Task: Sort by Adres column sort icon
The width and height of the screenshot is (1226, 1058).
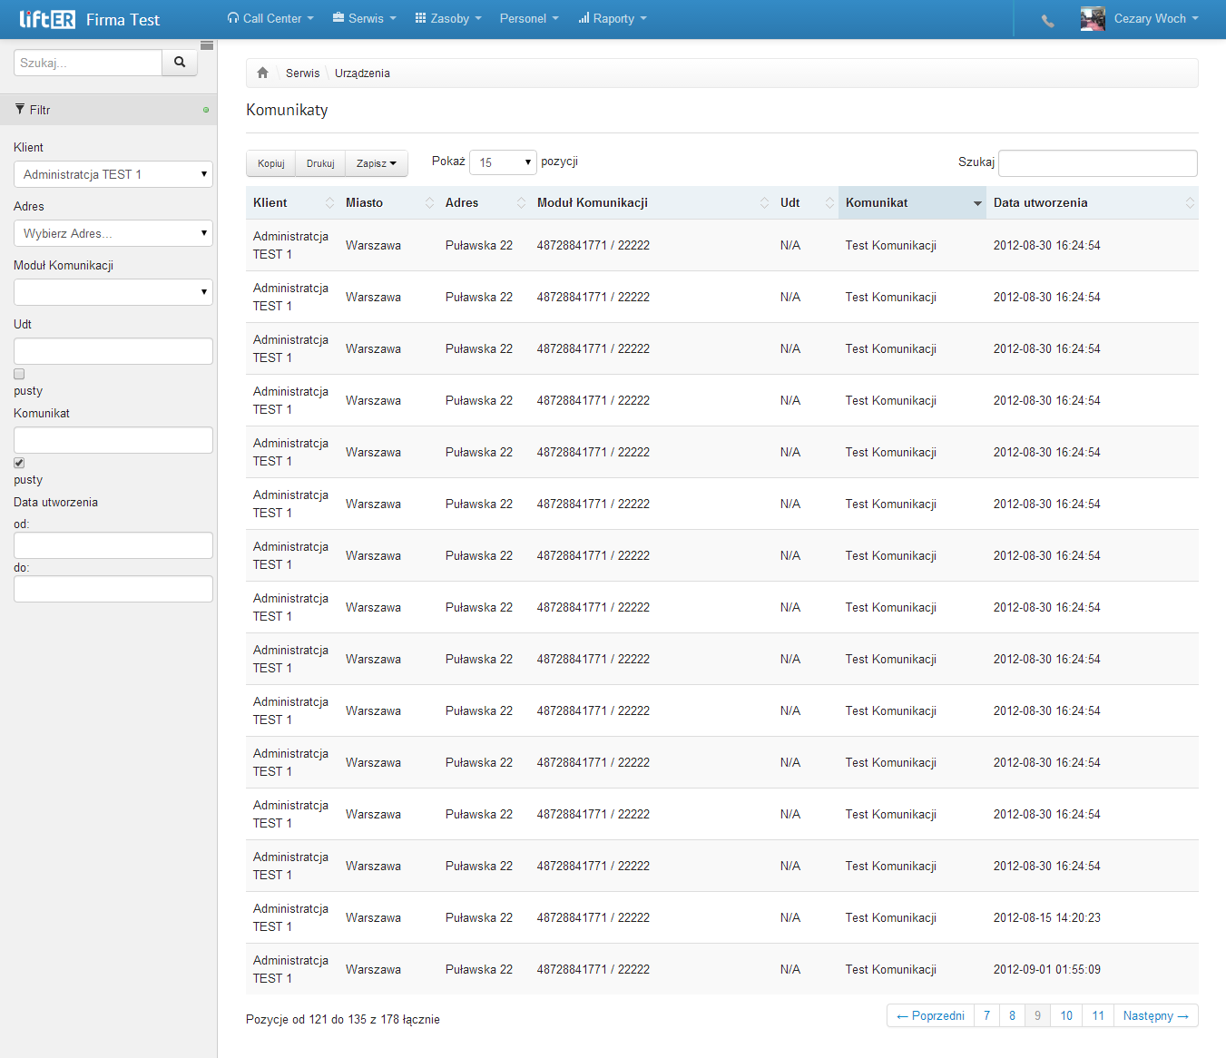Action: [521, 203]
